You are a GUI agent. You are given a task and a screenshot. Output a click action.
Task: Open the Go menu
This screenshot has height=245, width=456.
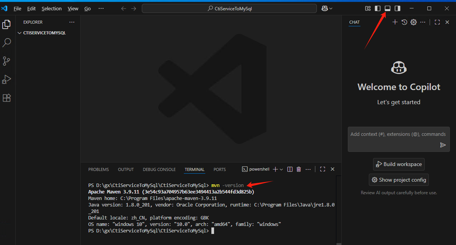click(88, 9)
